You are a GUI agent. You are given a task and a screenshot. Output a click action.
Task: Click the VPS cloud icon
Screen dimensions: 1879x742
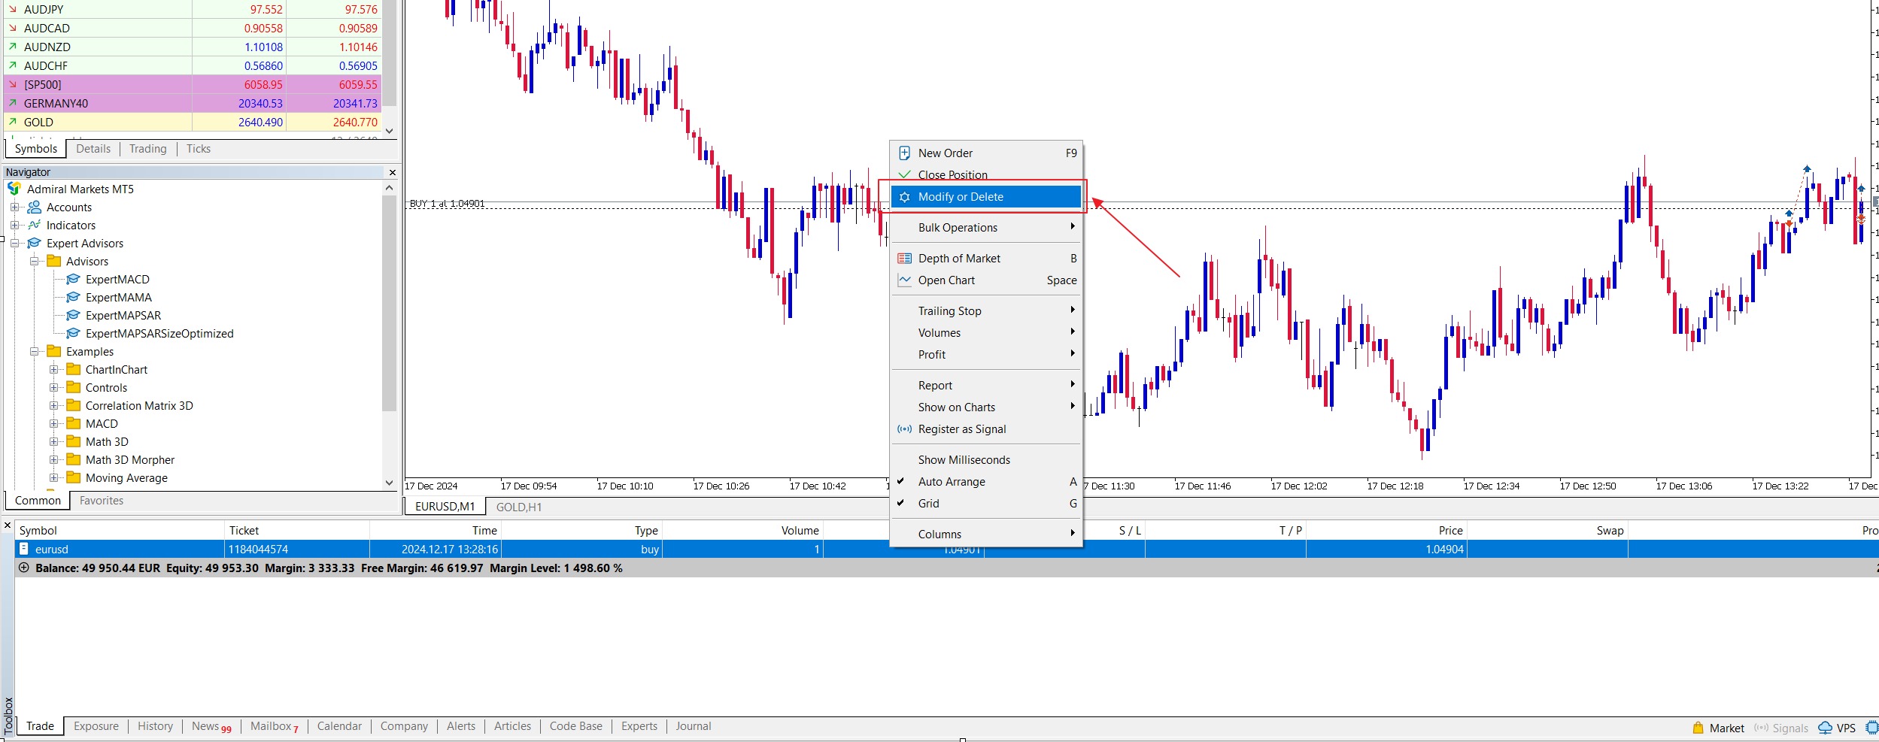(1825, 728)
